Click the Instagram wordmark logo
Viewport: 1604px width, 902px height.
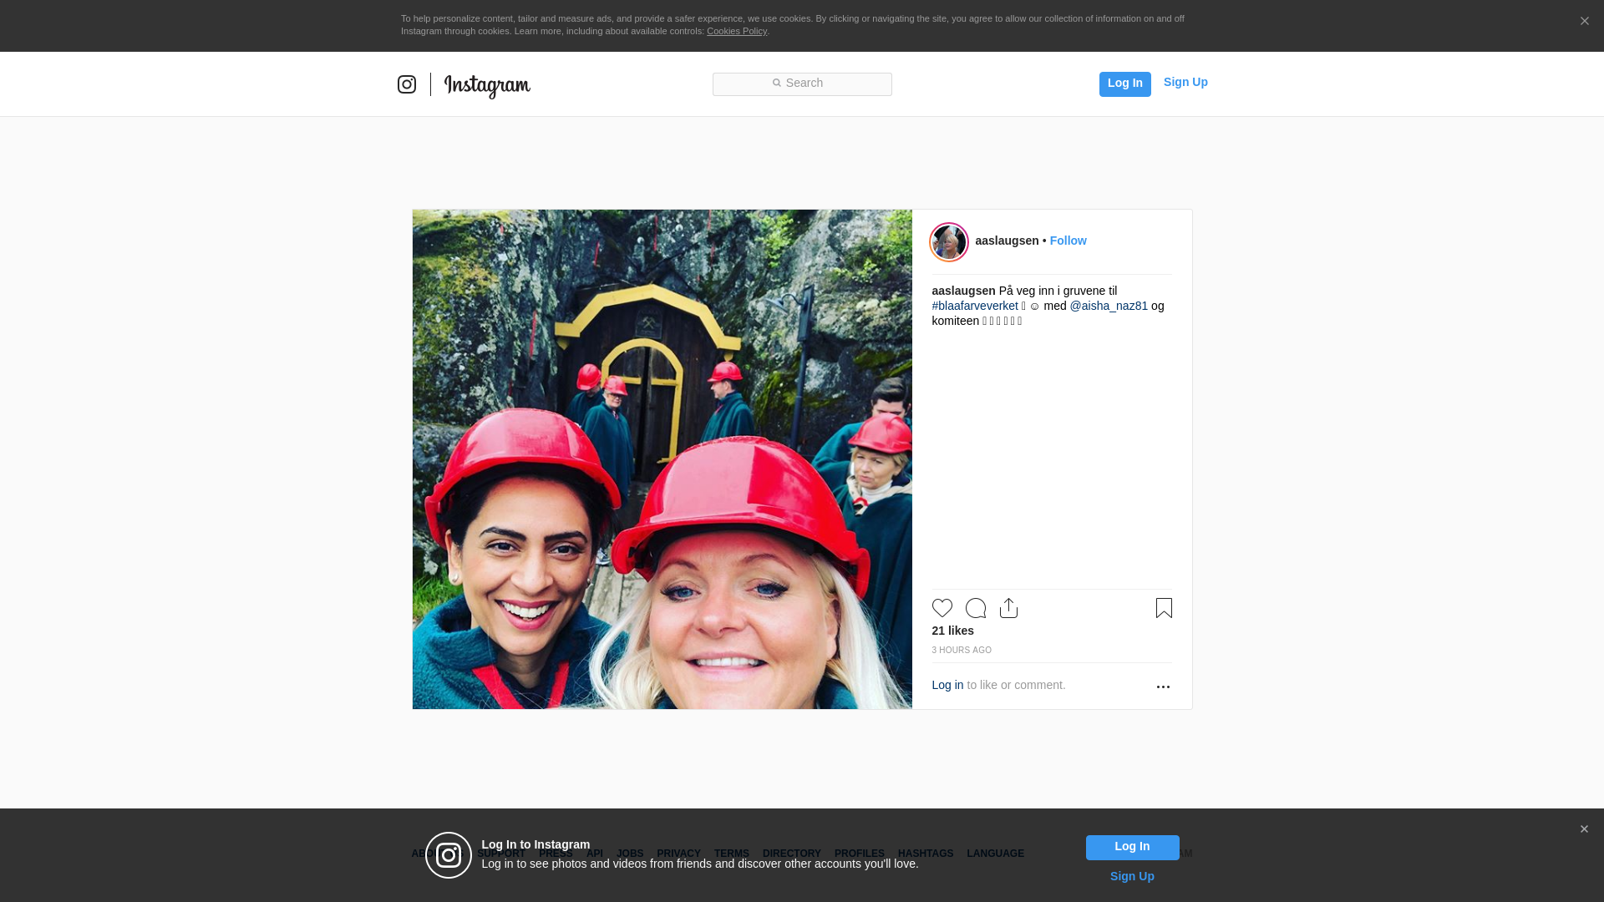[487, 85]
